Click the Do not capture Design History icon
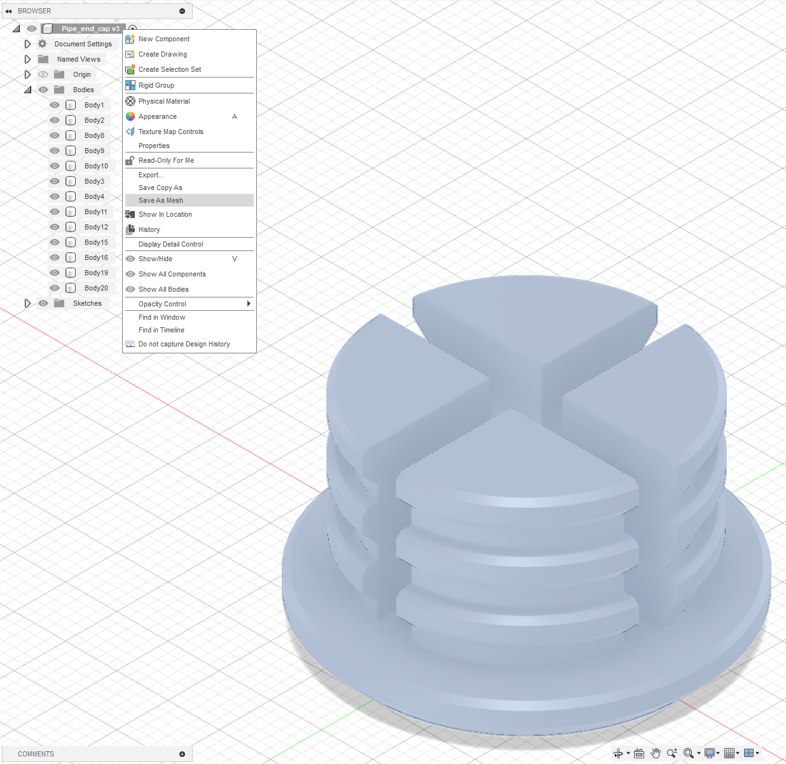Image resolution: width=786 pixels, height=764 pixels. point(130,344)
